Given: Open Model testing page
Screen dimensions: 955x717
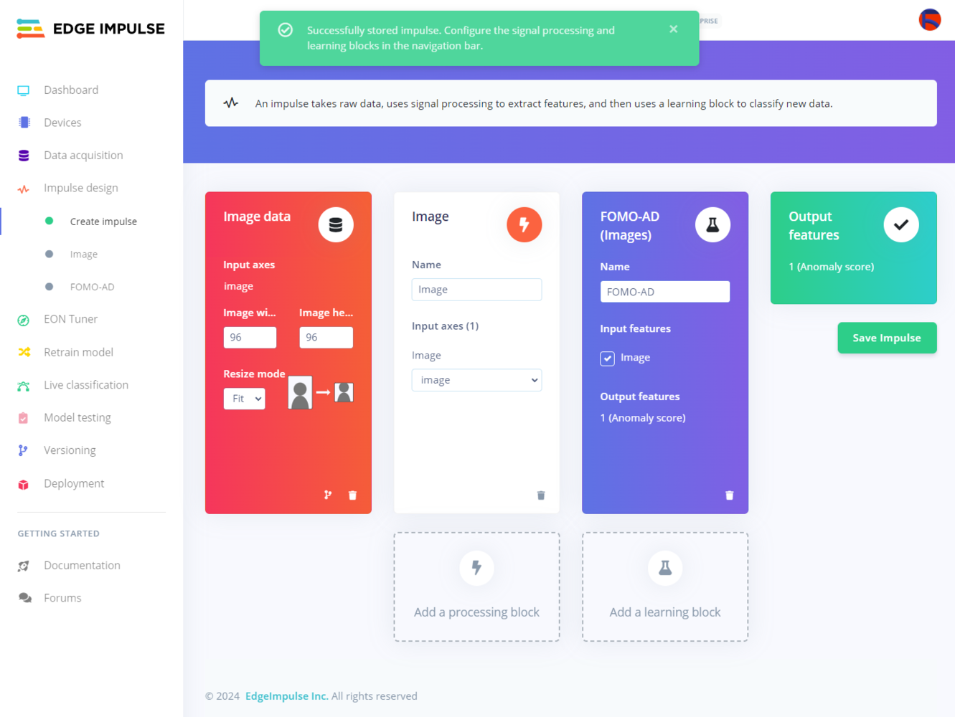Looking at the screenshot, I should [77, 417].
